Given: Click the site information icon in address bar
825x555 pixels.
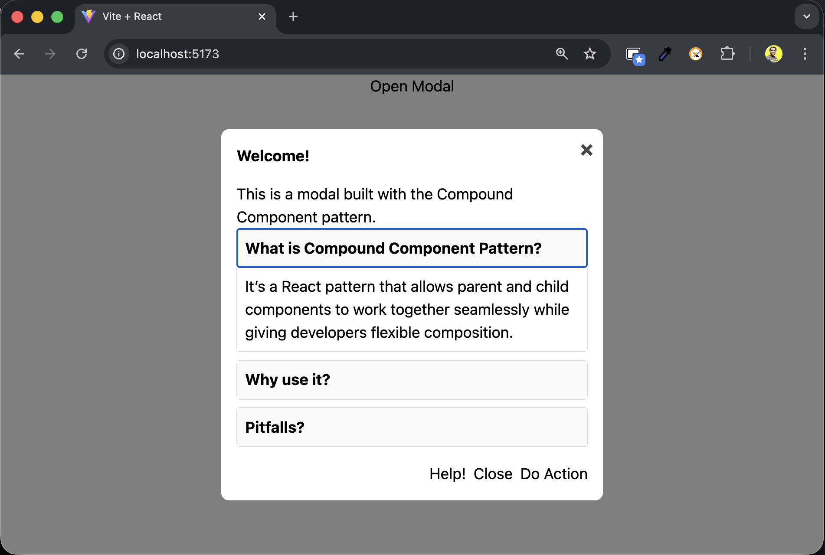Looking at the screenshot, I should pos(119,54).
